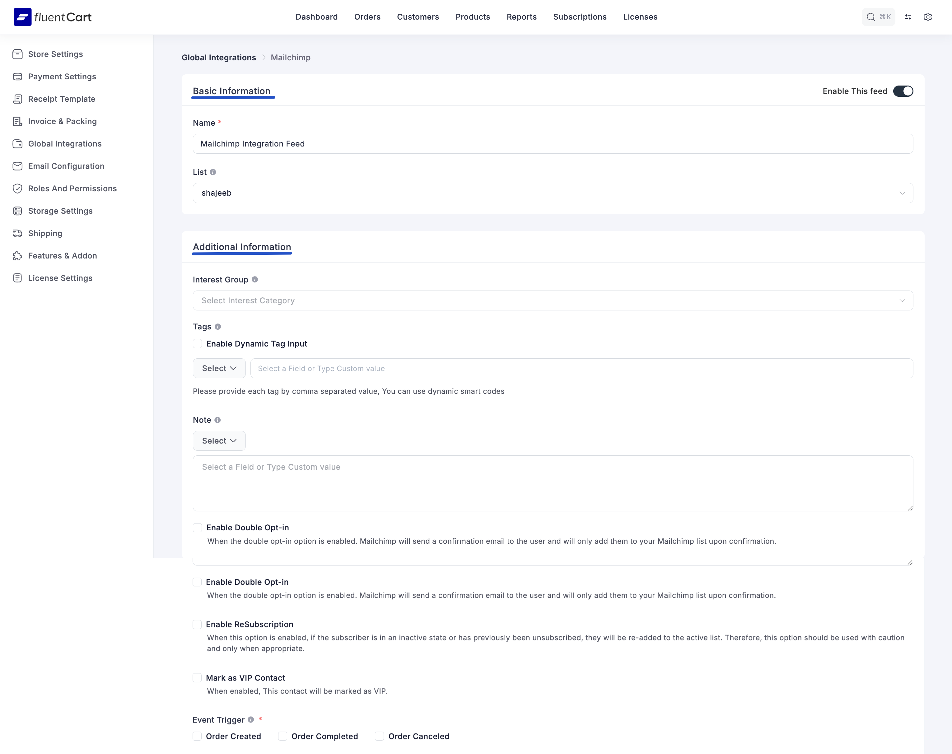The width and height of the screenshot is (952, 754).
Task: Check the Mark as VIP Contact box
Action: click(x=197, y=677)
